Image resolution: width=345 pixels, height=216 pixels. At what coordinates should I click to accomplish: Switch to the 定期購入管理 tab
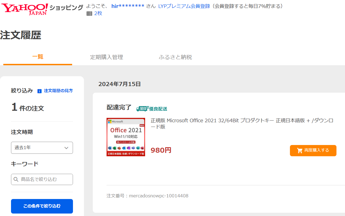pos(107,57)
